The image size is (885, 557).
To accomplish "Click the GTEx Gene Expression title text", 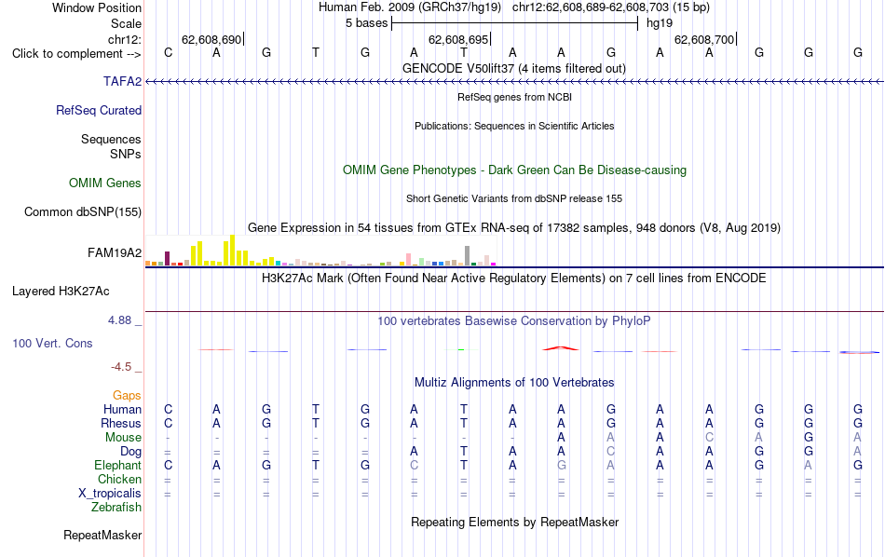I will pyautogui.click(x=514, y=228).
